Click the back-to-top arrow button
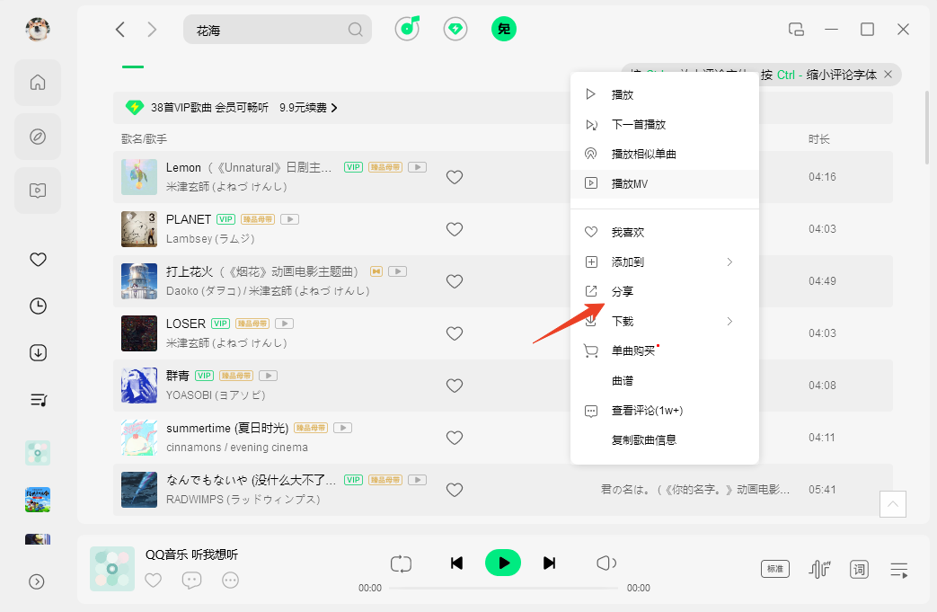The image size is (937, 612). [893, 504]
